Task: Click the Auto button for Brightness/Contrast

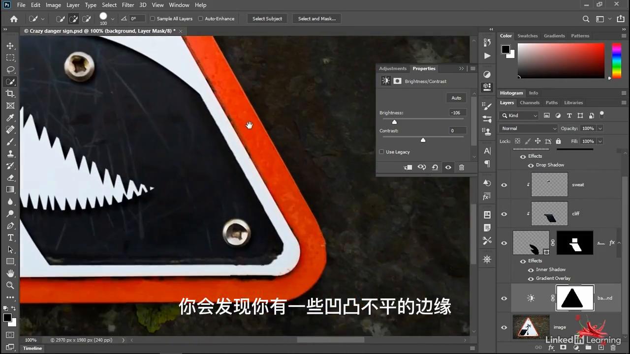Action: tap(456, 98)
